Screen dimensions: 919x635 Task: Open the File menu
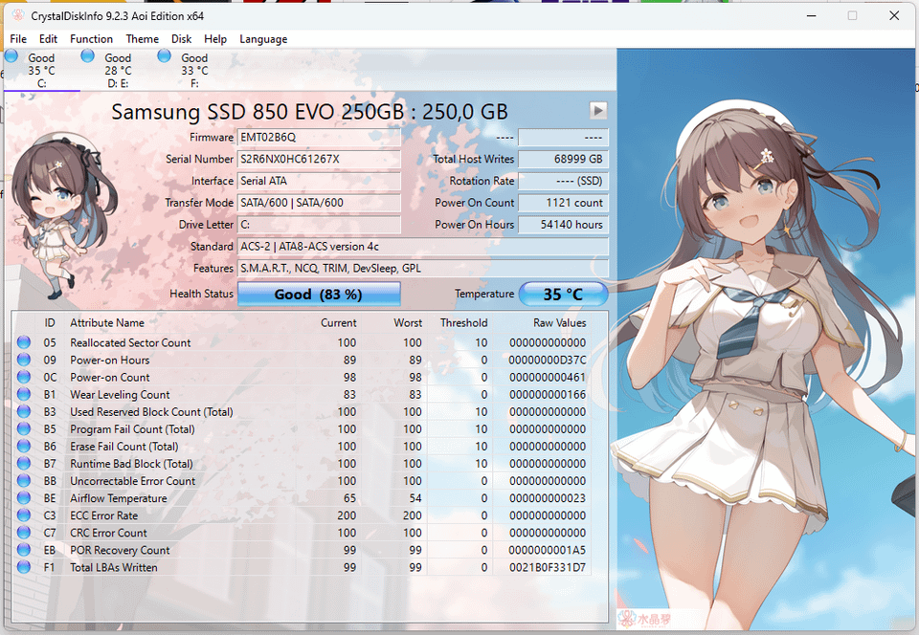pyautogui.click(x=18, y=39)
